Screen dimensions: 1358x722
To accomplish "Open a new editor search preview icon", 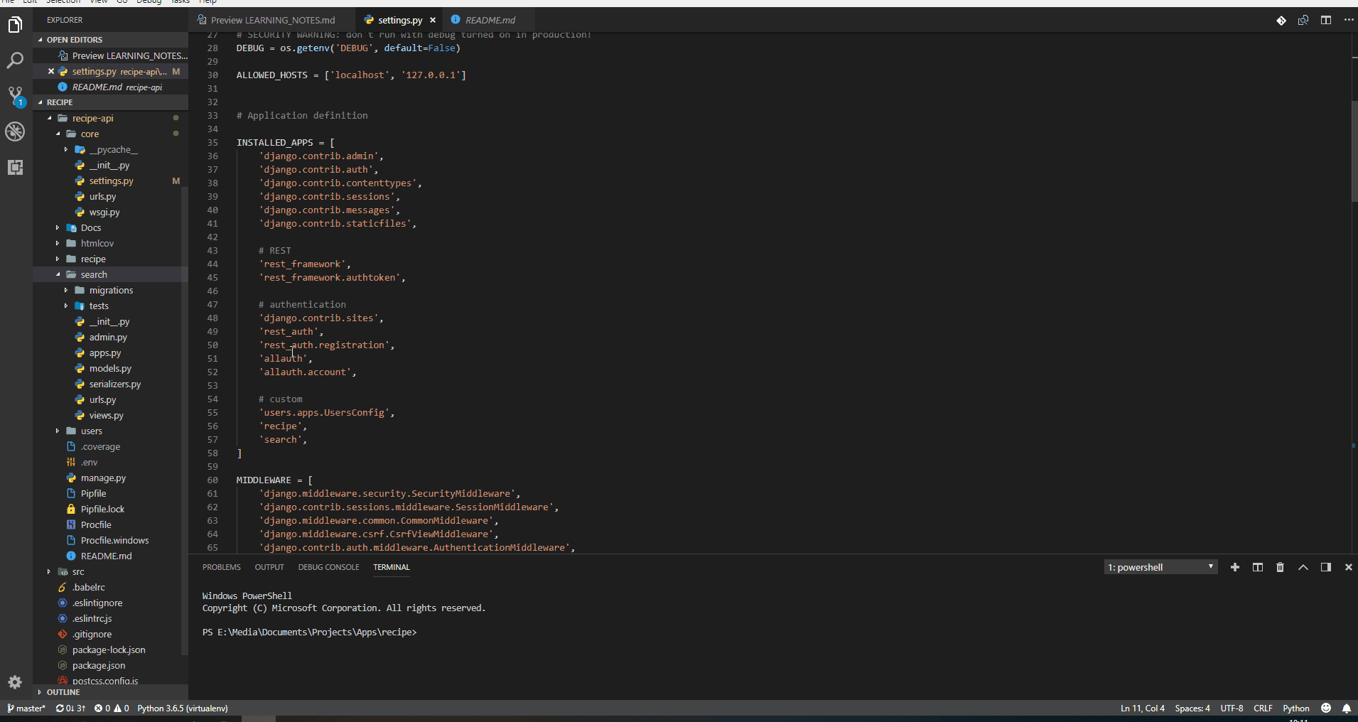I will coord(1304,21).
